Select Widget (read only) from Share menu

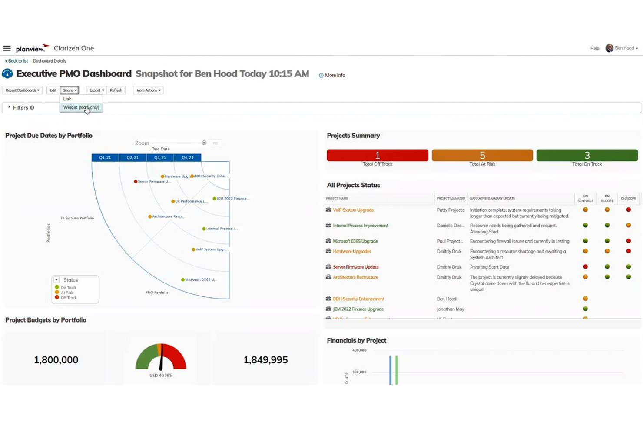[81, 107]
